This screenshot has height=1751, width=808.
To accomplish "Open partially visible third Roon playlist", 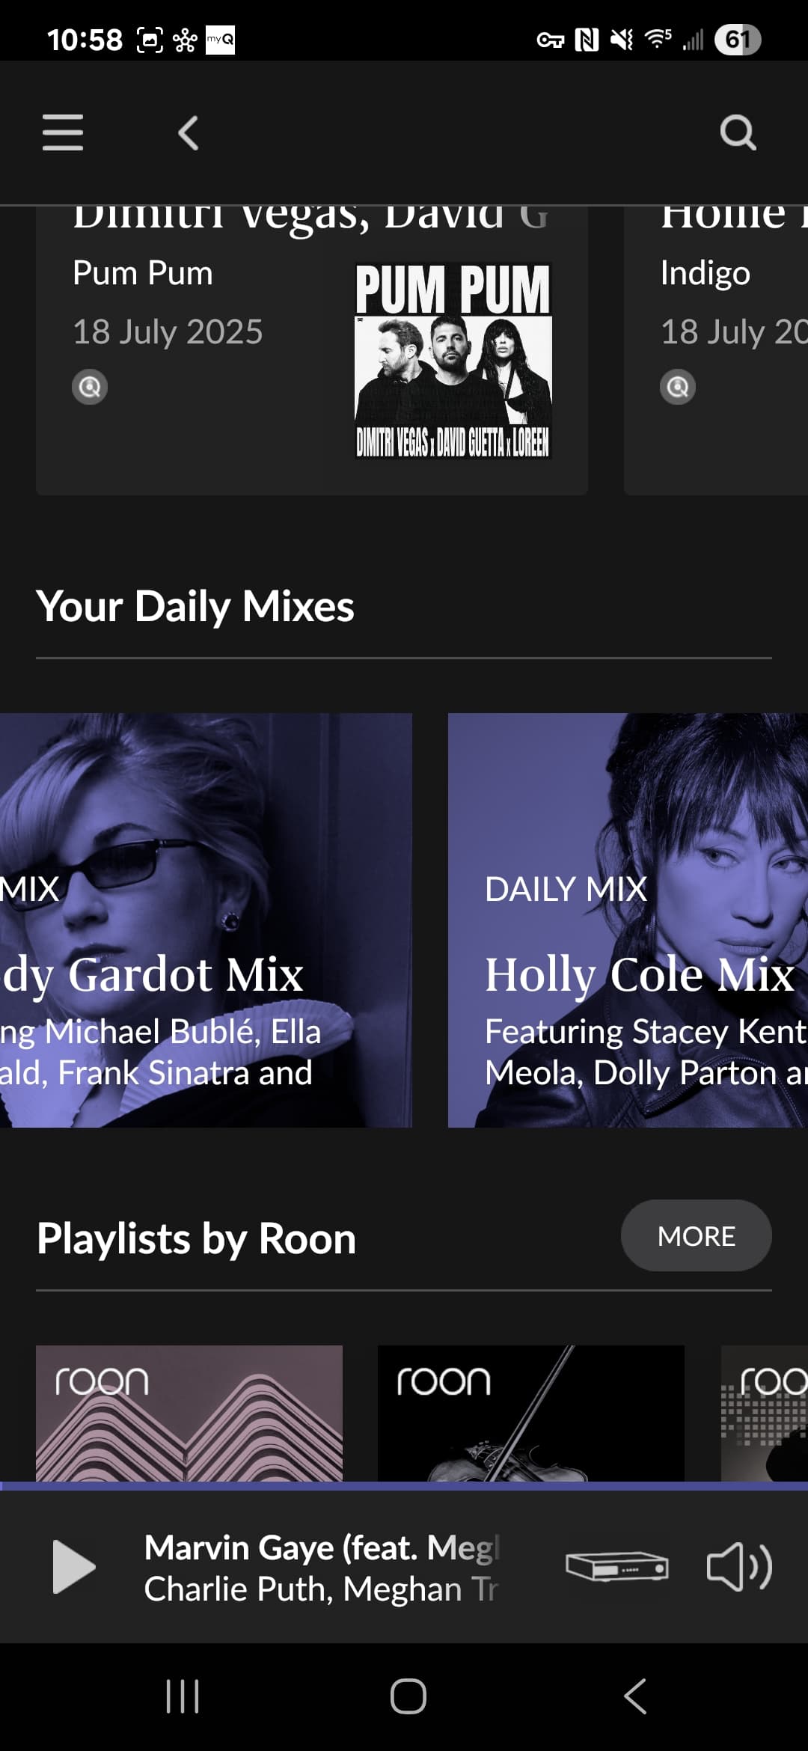I will pyautogui.click(x=765, y=1413).
